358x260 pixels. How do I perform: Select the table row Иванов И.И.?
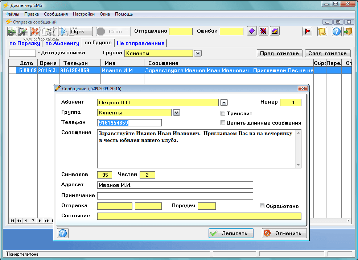180,70
